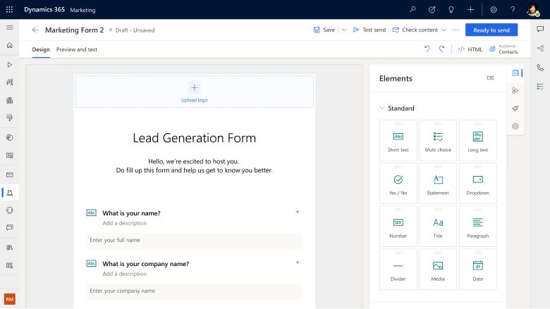Click the Enter your full name field

coord(194,241)
